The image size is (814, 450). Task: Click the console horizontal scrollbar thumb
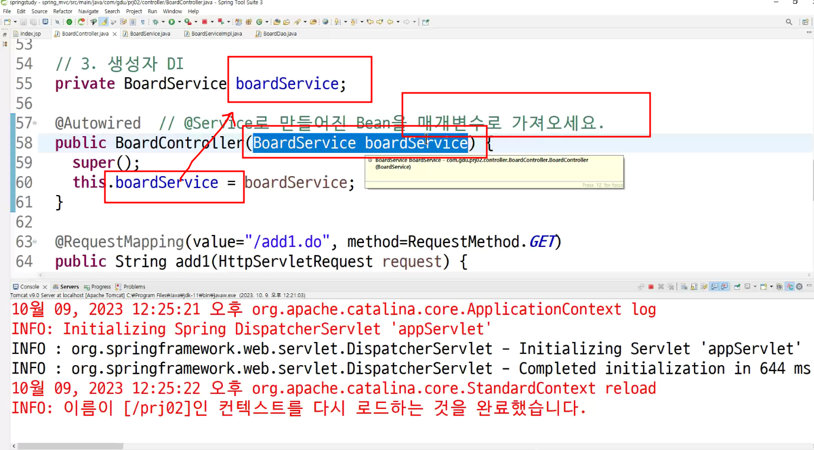pyautogui.click(x=70, y=446)
